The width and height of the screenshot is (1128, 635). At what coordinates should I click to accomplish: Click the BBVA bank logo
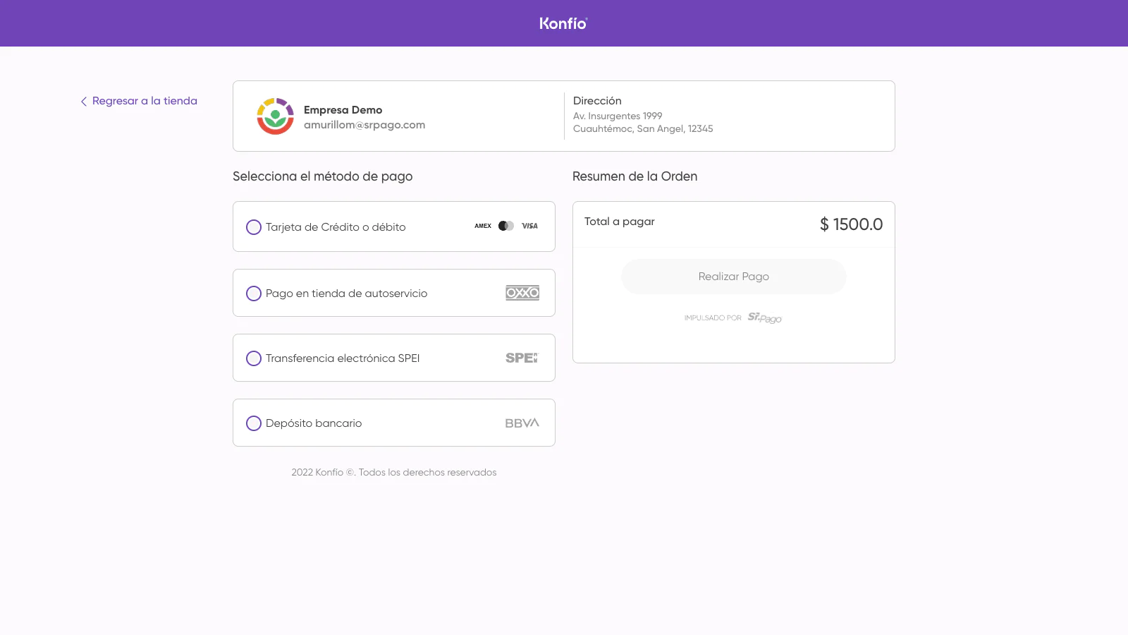point(522,423)
